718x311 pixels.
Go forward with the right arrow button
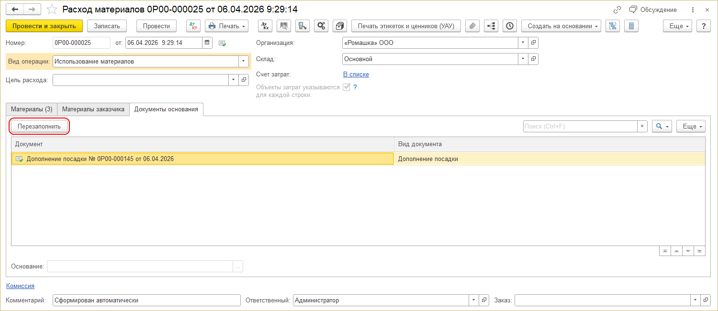pos(32,10)
